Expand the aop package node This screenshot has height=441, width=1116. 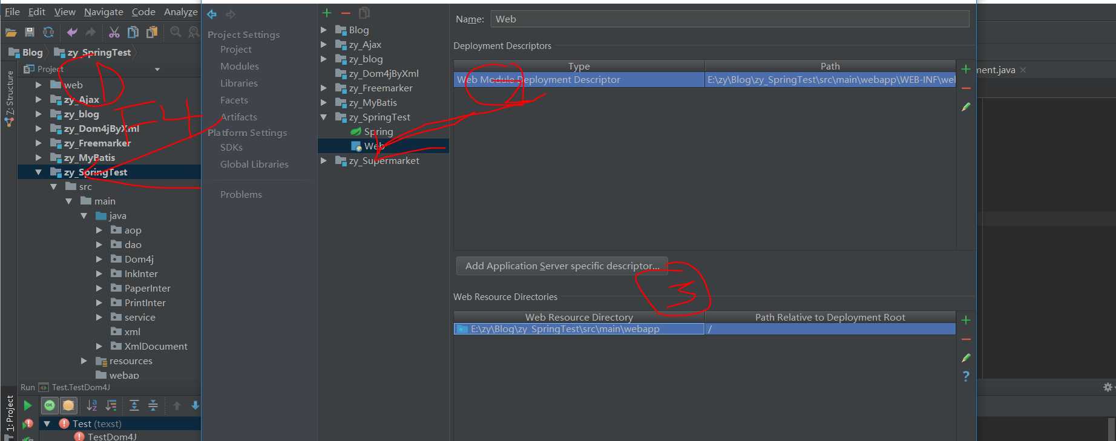point(99,230)
